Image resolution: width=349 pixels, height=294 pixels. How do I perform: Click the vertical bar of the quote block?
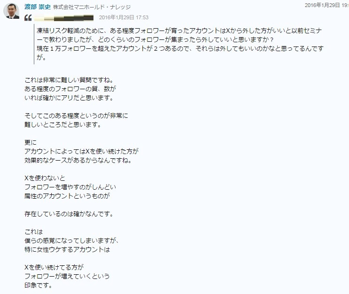(34, 44)
